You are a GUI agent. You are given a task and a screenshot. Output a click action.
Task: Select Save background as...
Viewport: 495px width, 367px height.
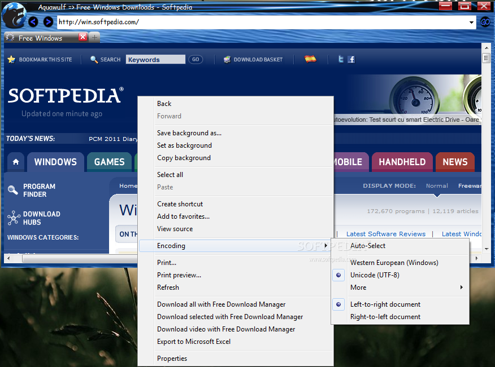[236, 133]
